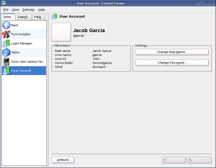
Task: Open the Help menu
Action: [42, 10]
